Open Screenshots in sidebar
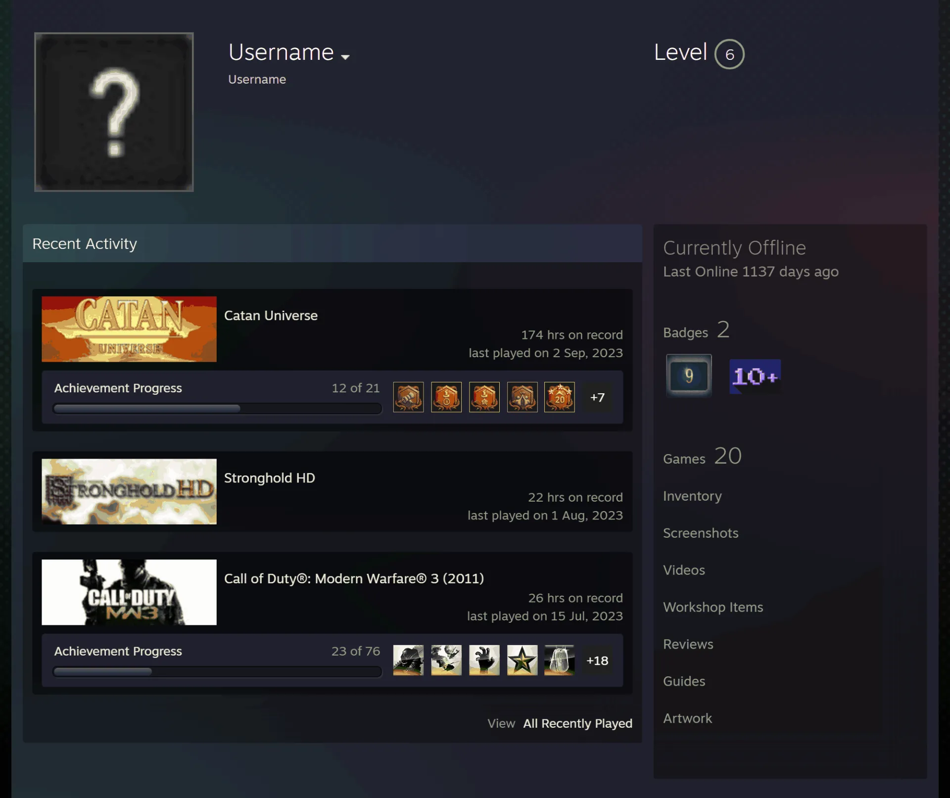The height and width of the screenshot is (798, 950). (x=701, y=533)
